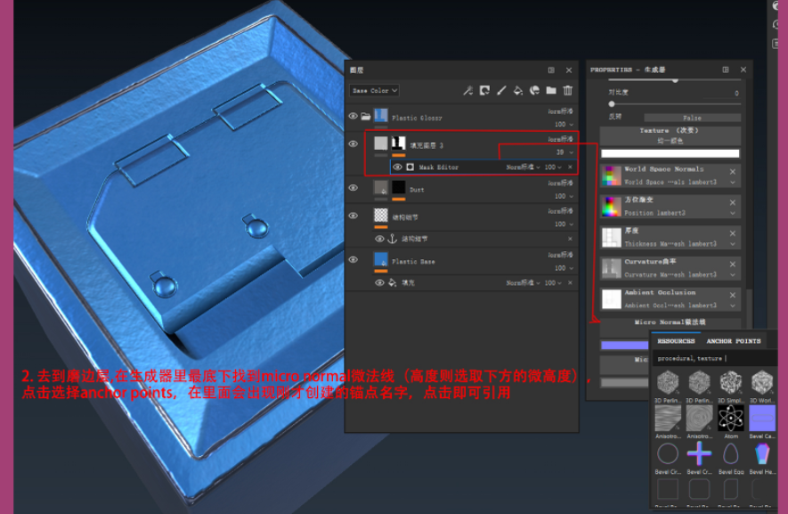Click the Texture (次要) uniform color button
This screenshot has height=514, width=788.
(x=670, y=135)
